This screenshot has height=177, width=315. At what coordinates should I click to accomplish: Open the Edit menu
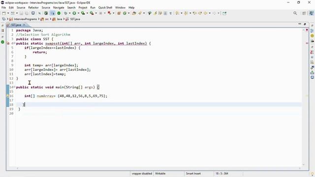11,7
